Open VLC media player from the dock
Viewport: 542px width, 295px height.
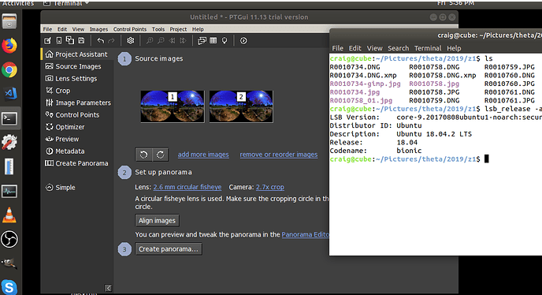pyautogui.click(x=9, y=215)
